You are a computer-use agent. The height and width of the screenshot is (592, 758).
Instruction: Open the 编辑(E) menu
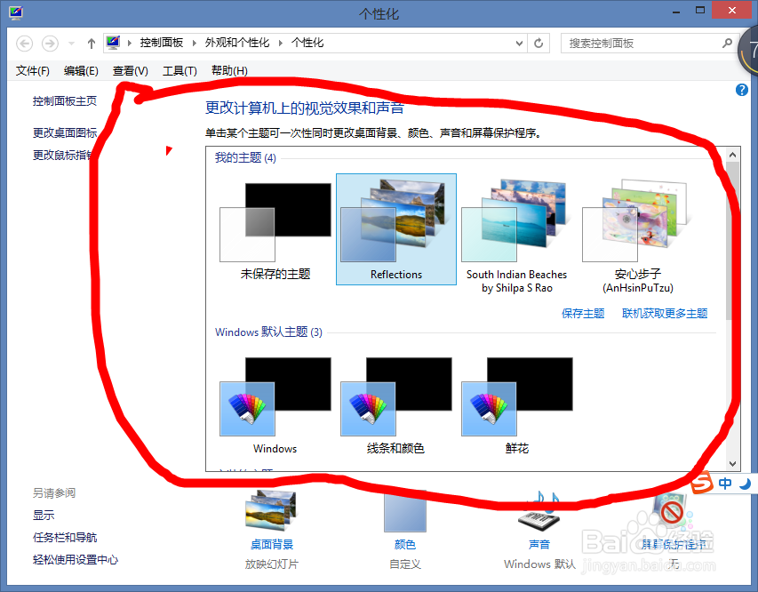(81, 71)
